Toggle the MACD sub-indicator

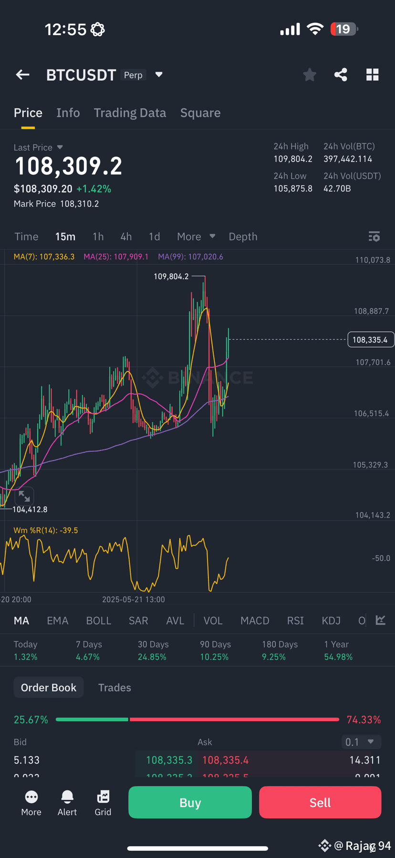pyautogui.click(x=255, y=621)
